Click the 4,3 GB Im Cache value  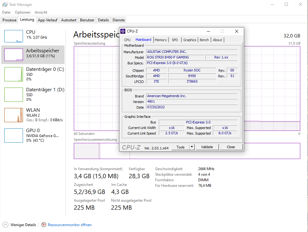coord(120,192)
